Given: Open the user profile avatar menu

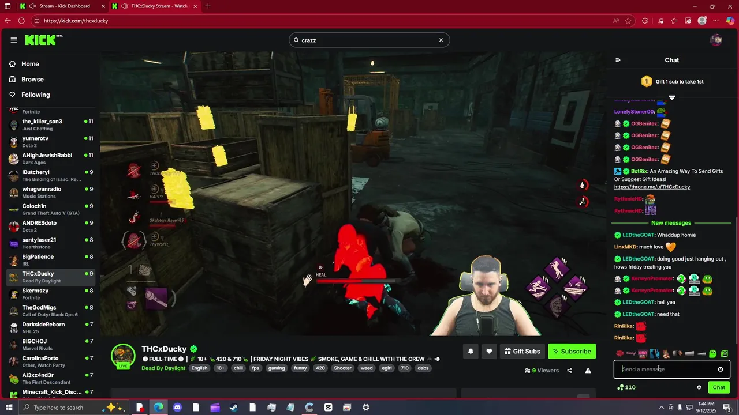Looking at the screenshot, I should point(716,40).
